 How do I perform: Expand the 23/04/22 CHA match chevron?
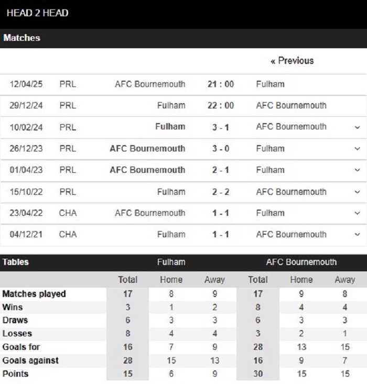pyautogui.click(x=358, y=213)
